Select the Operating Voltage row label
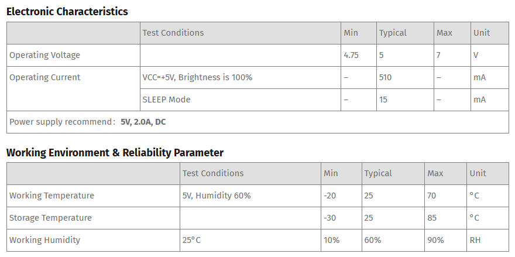The image size is (515, 257). click(x=44, y=55)
